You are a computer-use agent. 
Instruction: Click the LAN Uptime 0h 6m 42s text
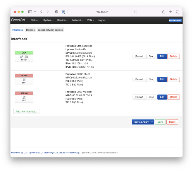click(x=76, y=49)
